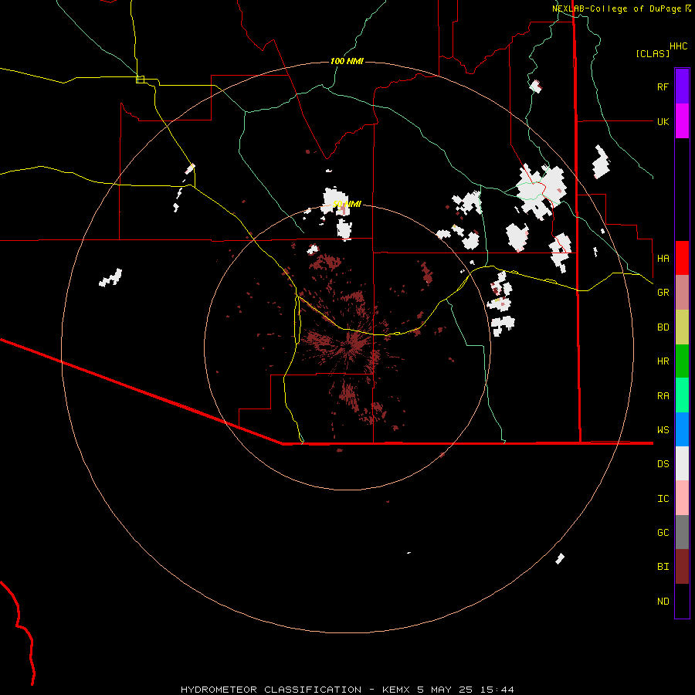Click the BD legend label
Viewport: 695px width, 695px height.
pos(663,327)
